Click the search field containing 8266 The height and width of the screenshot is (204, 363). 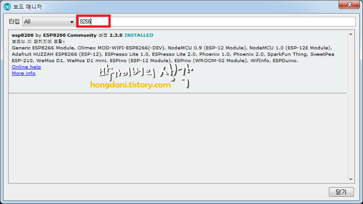(217, 21)
